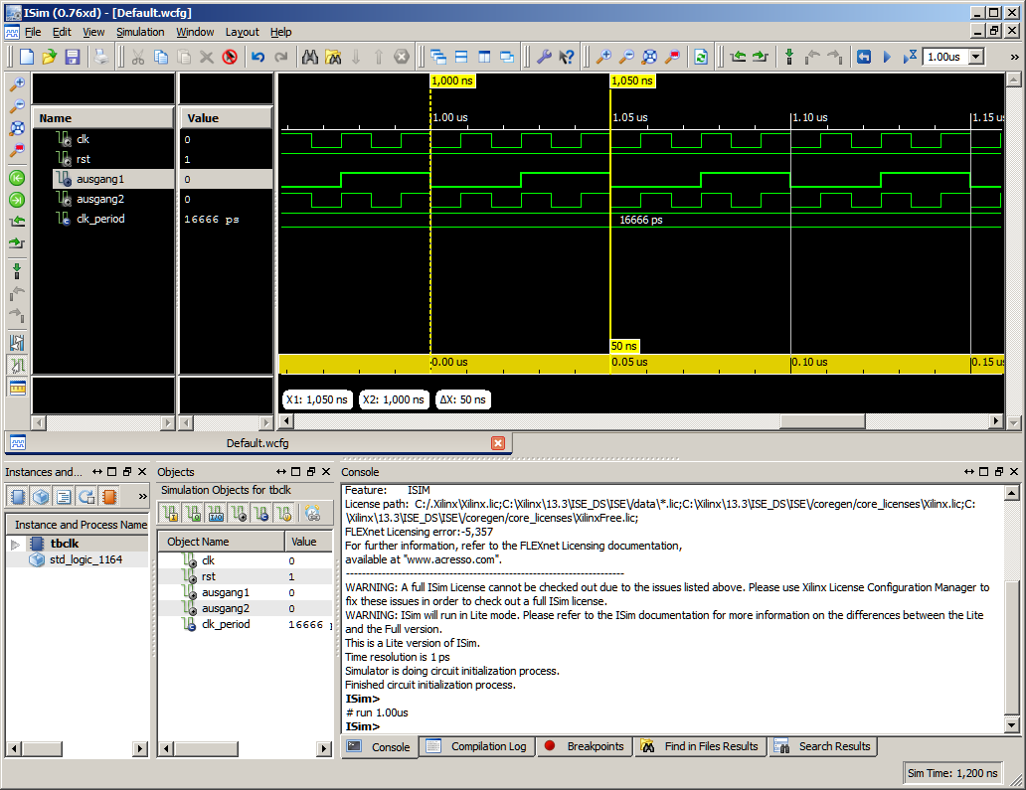Toggle the third object filter in the Objects toolbar

pos(216,514)
